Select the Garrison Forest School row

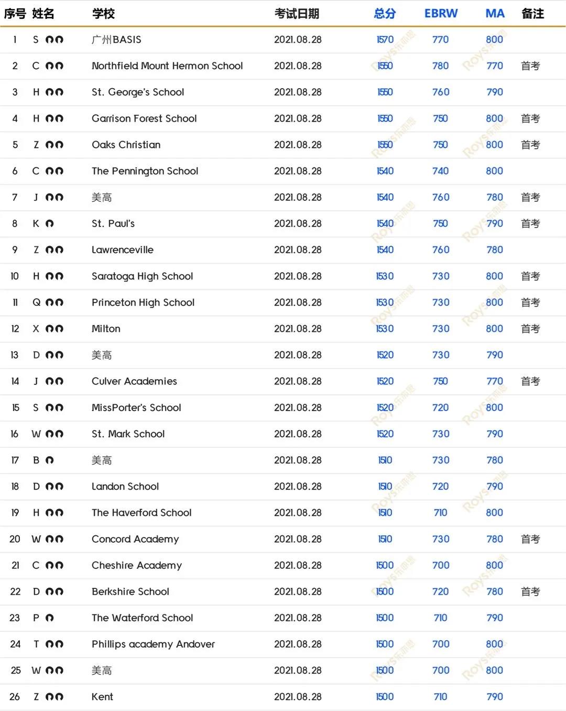pos(144,118)
